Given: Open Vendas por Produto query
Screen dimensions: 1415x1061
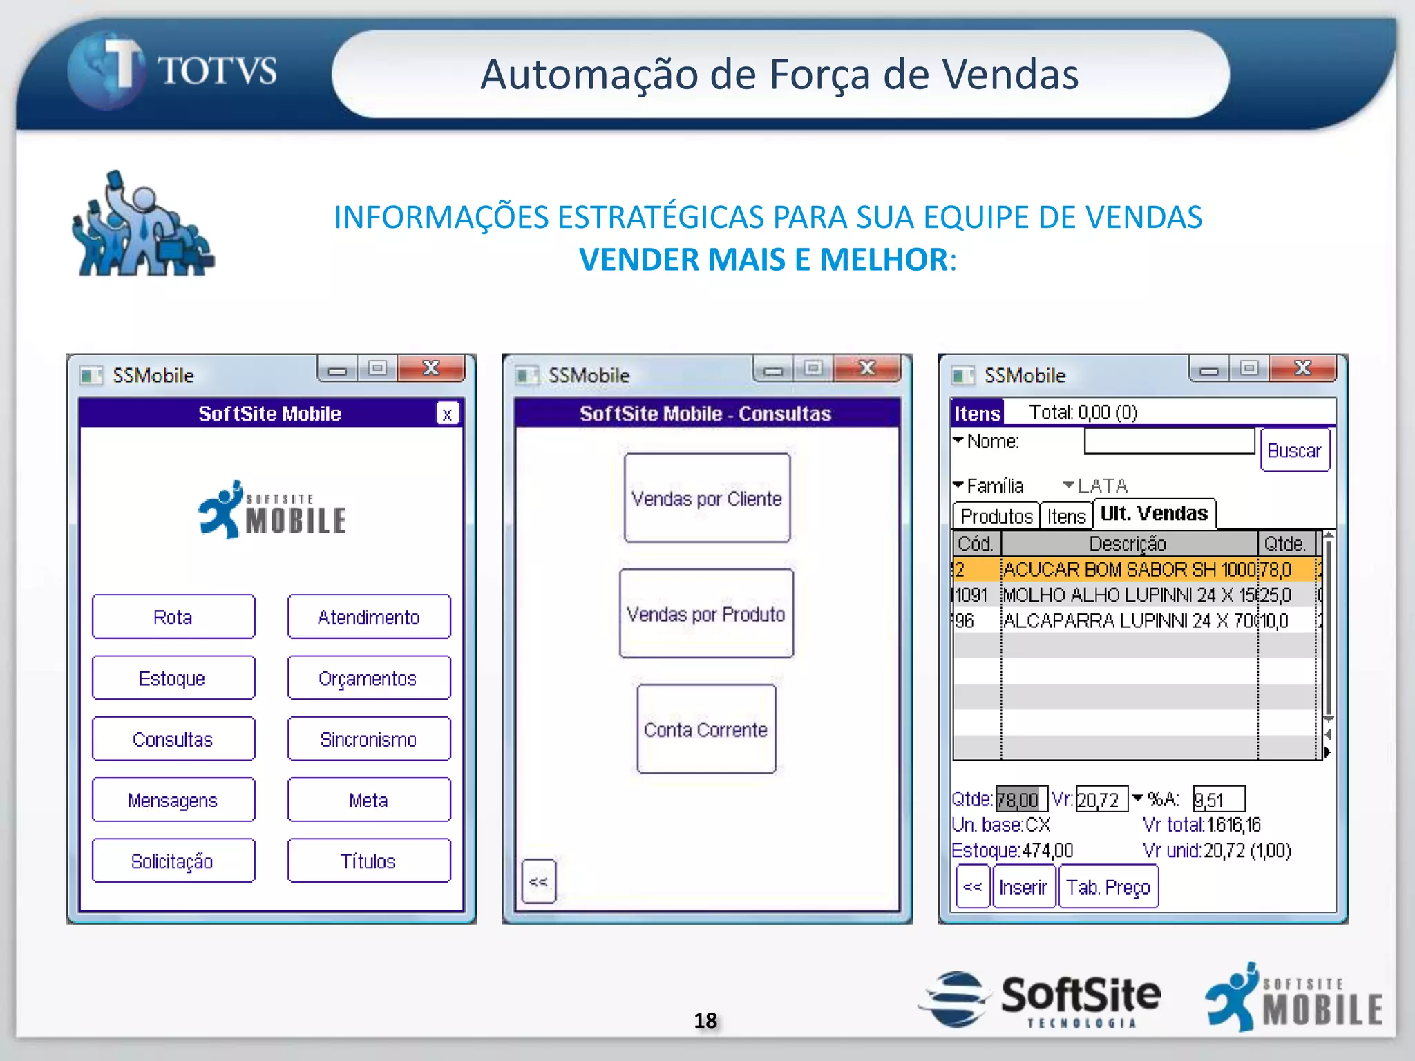Looking at the screenshot, I should coord(706,613).
